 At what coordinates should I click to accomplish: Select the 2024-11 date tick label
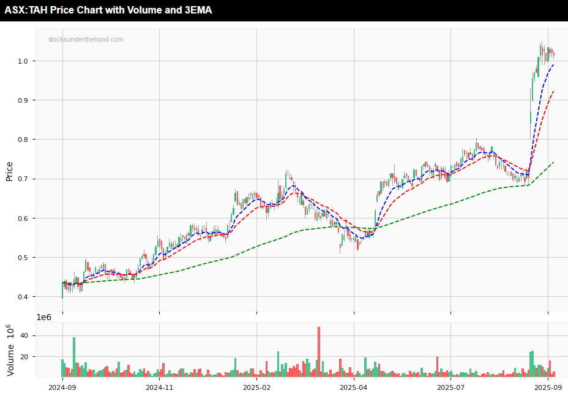coord(159,387)
